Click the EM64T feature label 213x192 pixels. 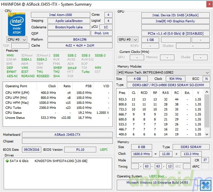coord(12,72)
